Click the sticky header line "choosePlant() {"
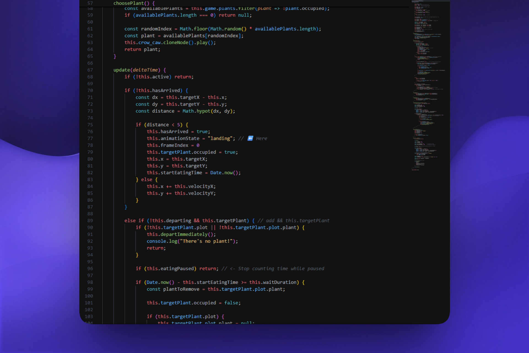Viewport: 529px width, 353px height. pyautogui.click(x=134, y=3)
